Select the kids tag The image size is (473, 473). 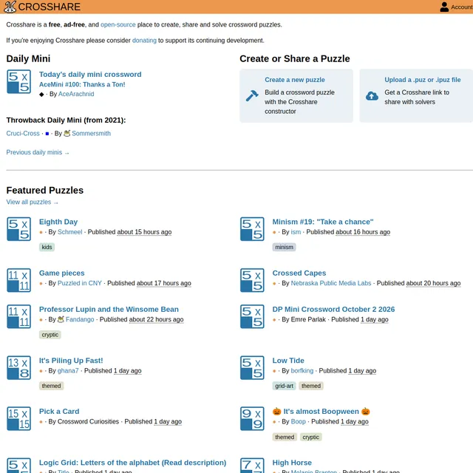point(47,248)
